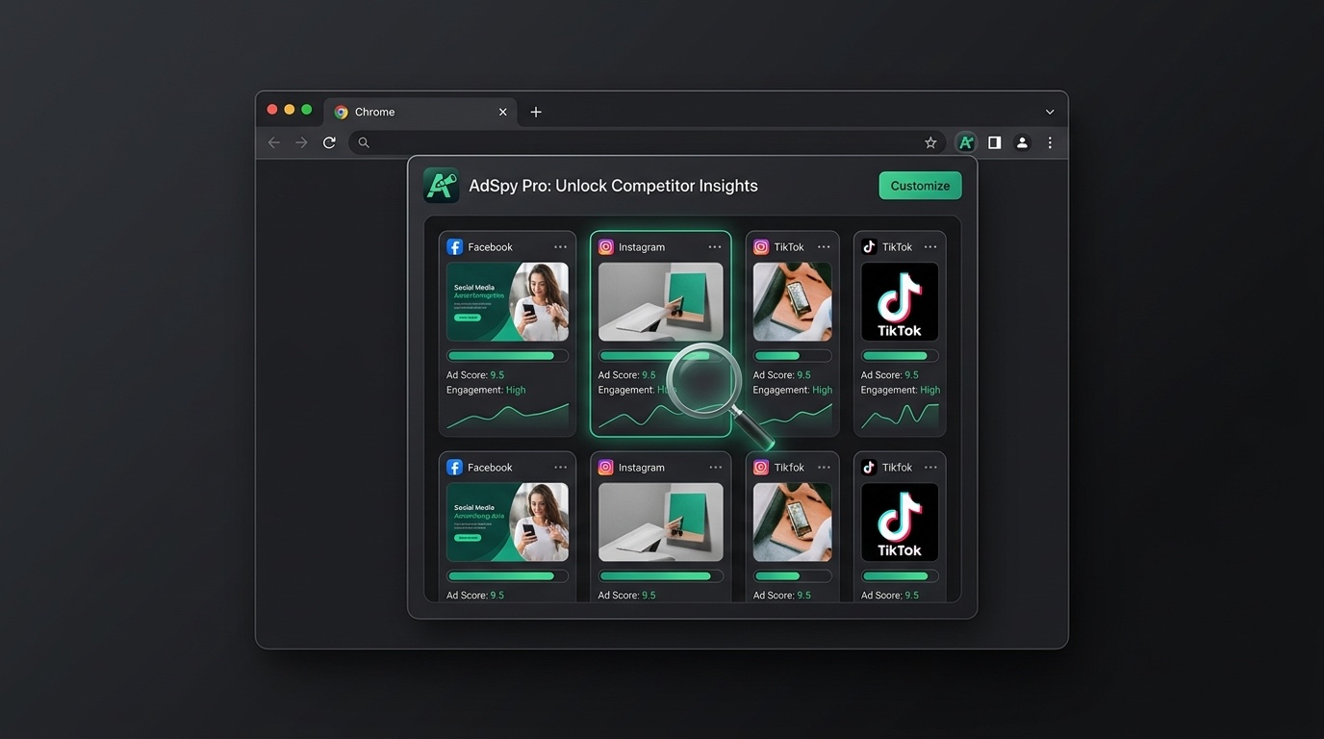The height and width of the screenshot is (739, 1324).
Task: Click the top-row Facebook card's Ad Score: 9.5 text
Action: 475,375
